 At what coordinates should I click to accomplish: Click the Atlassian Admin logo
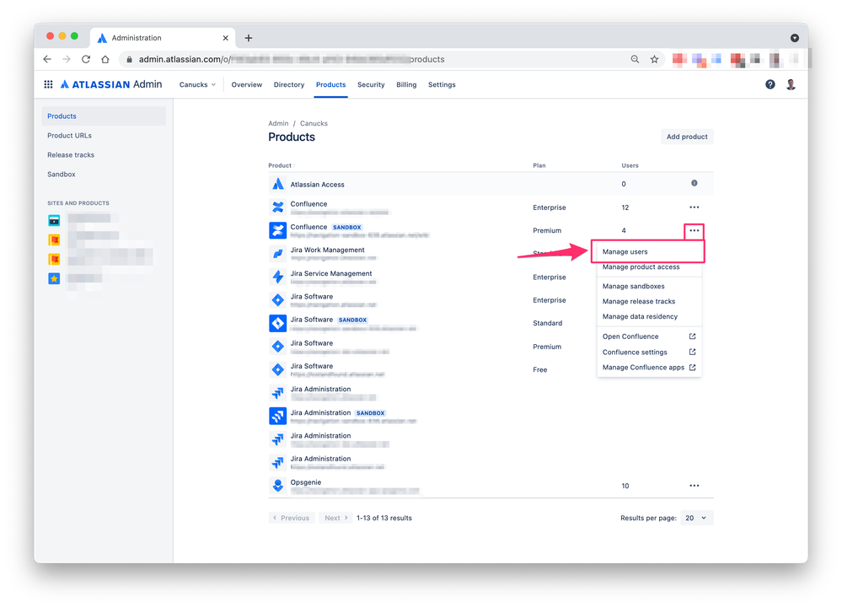click(110, 84)
